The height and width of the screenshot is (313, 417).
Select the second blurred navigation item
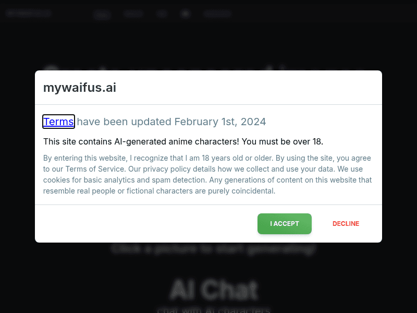point(134,14)
